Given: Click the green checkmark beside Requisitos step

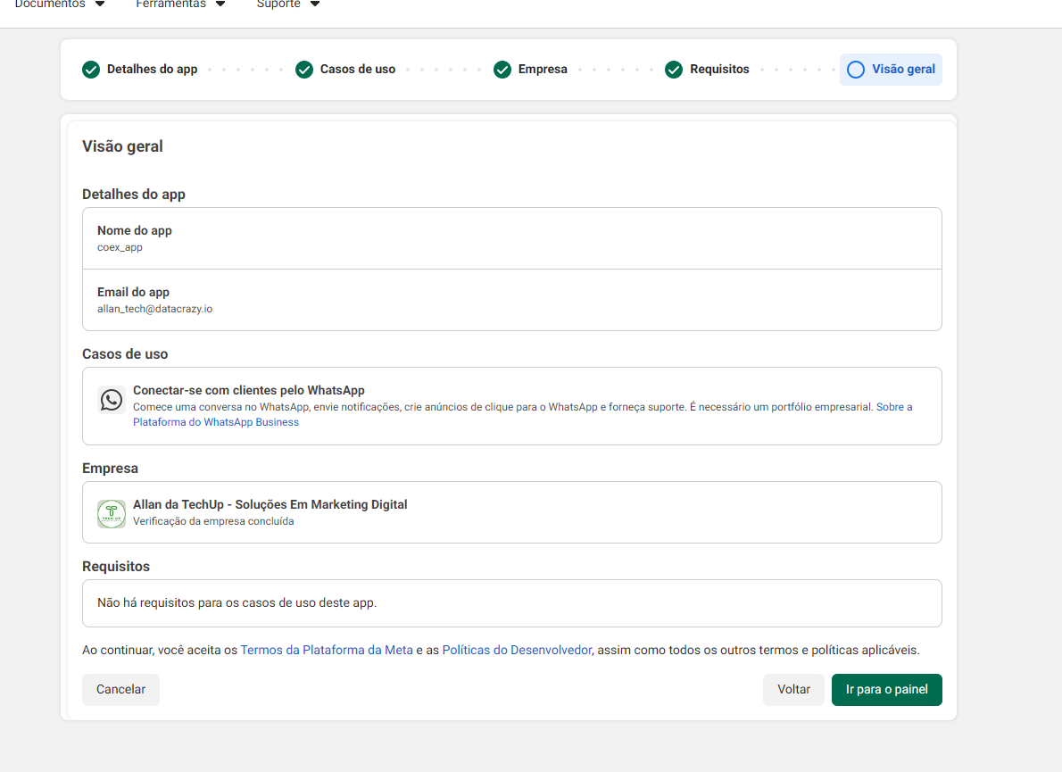Looking at the screenshot, I should pyautogui.click(x=673, y=70).
